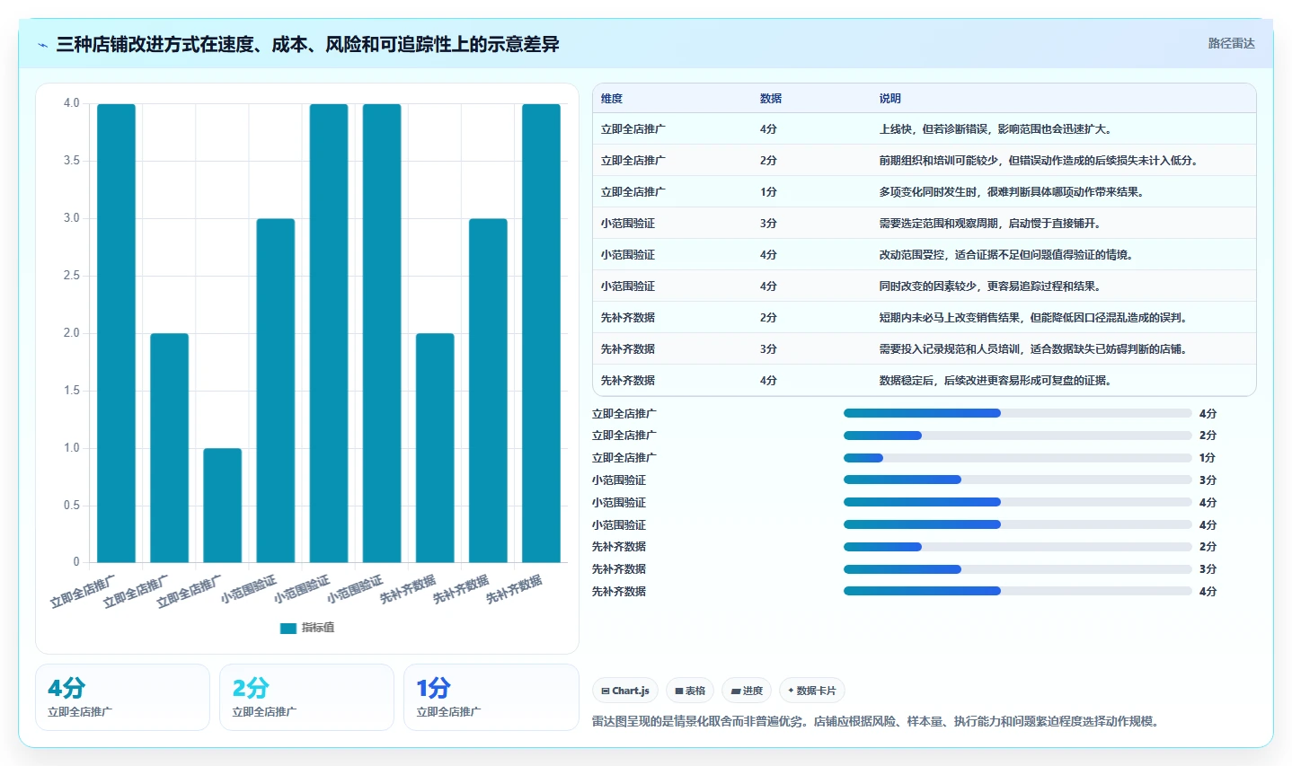Click the 立即全店推广 progress bar at 1分
The image size is (1292, 766).
click(1017, 458)
